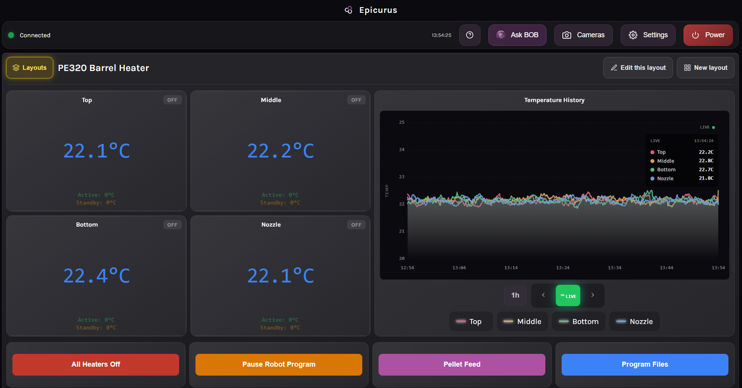Click the green LIVE dot in chart corner
This screenshot has height=388, width=742.
click(x=713, y=127)
